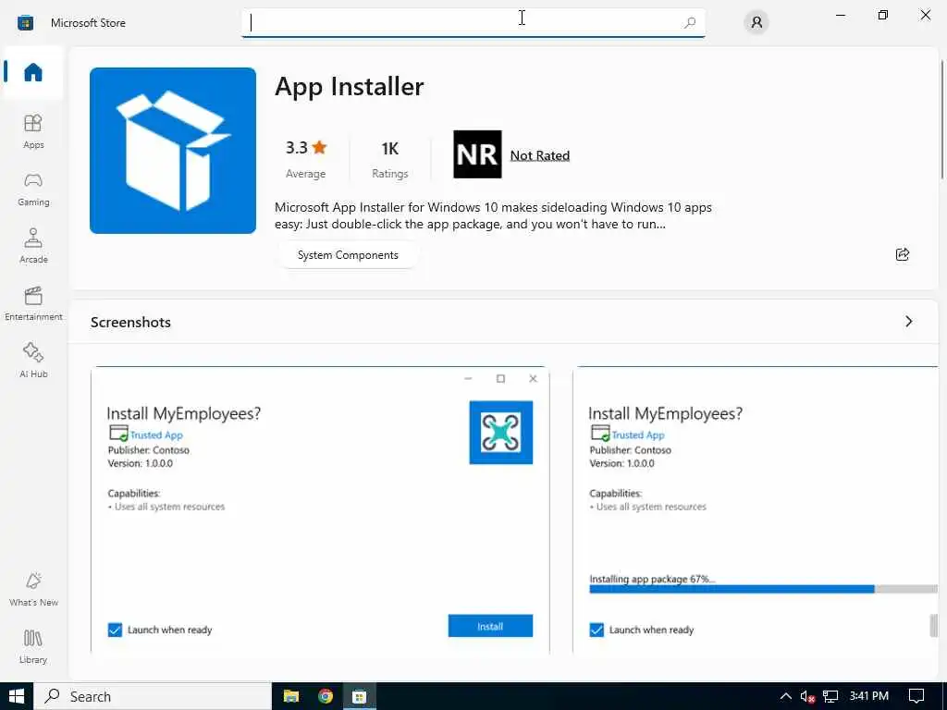Open the AI Hub section
Screen dimensions: 947x710
(x=33, y=361)
